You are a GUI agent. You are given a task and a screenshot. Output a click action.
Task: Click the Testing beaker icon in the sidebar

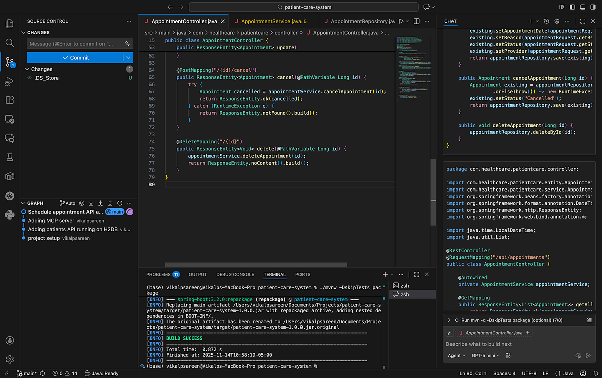coord(9,157)
